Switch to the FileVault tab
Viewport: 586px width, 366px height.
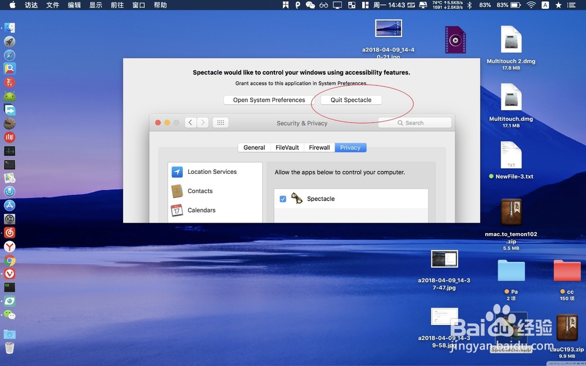click(287, 148)
